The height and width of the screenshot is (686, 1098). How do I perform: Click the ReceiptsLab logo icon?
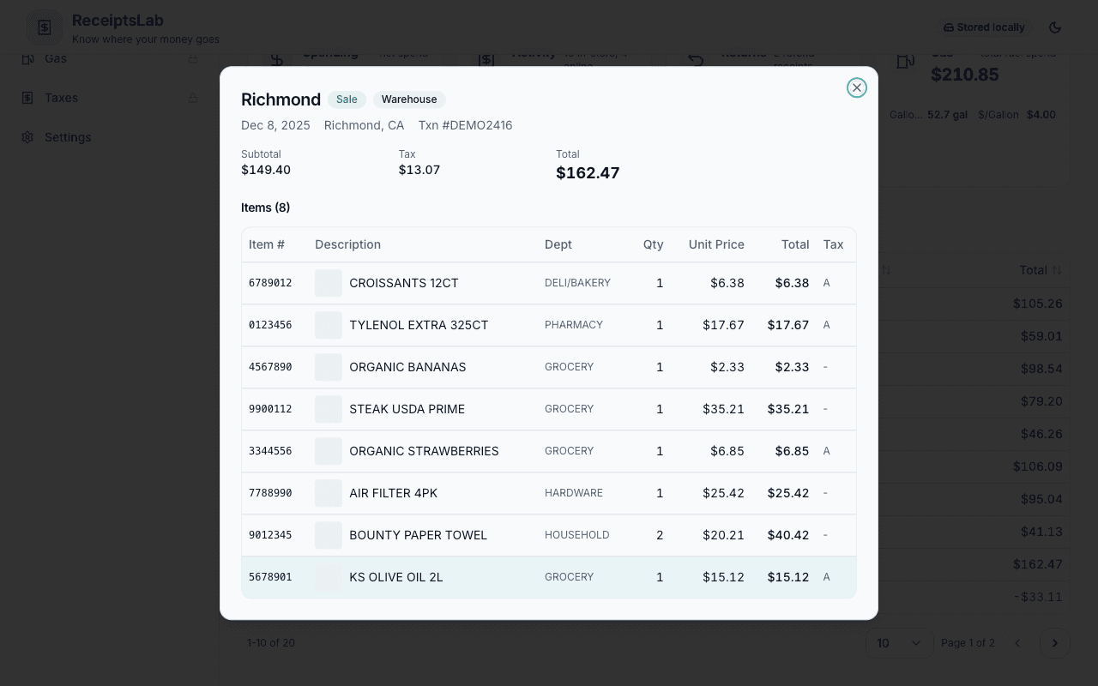(x=44, y=27)
